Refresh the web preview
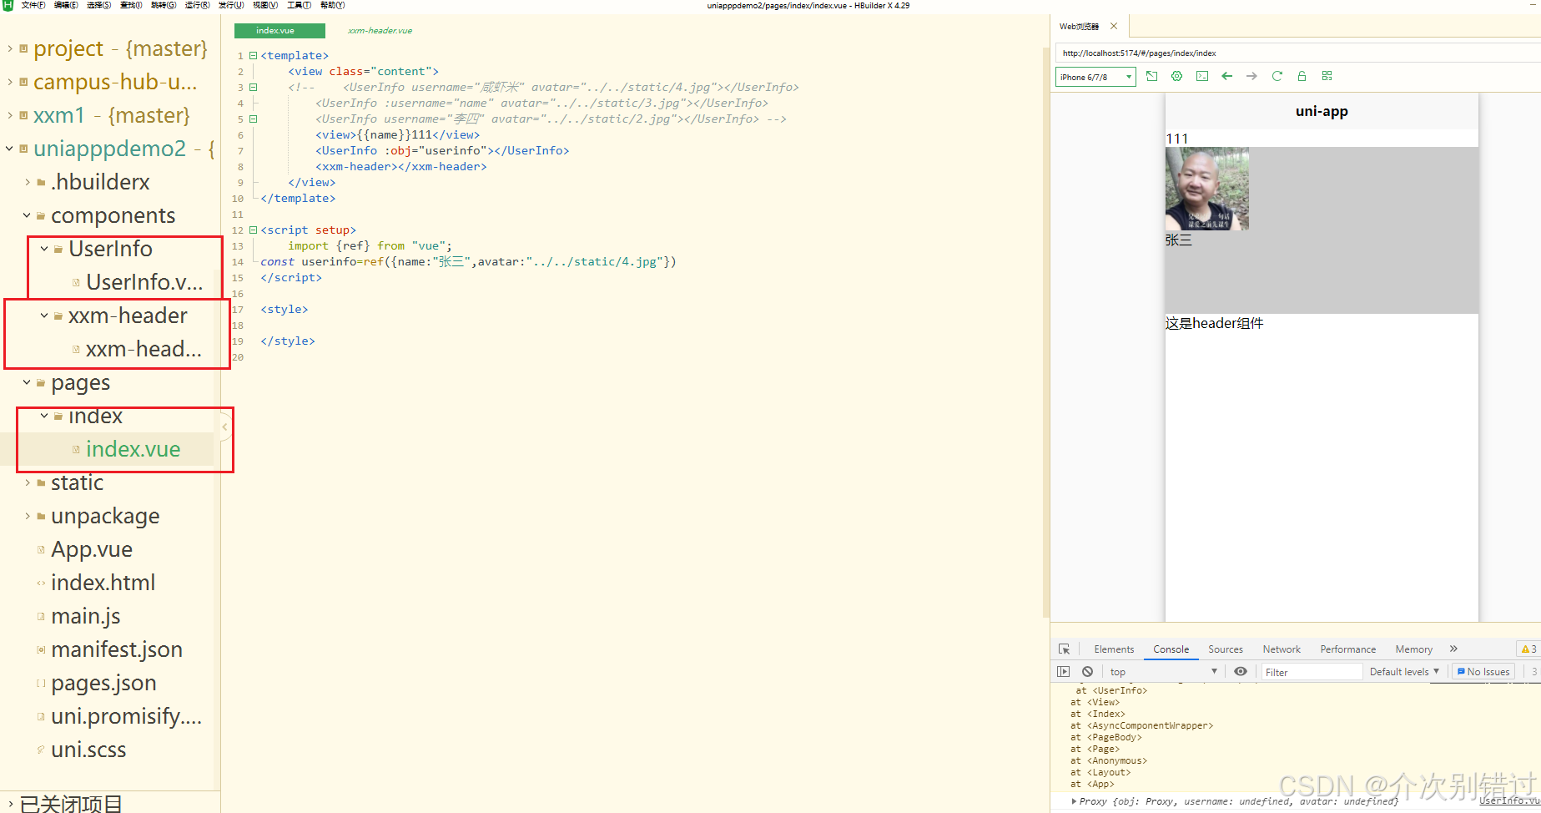This screenshot has height=813, width=1541. [1277, 76]
